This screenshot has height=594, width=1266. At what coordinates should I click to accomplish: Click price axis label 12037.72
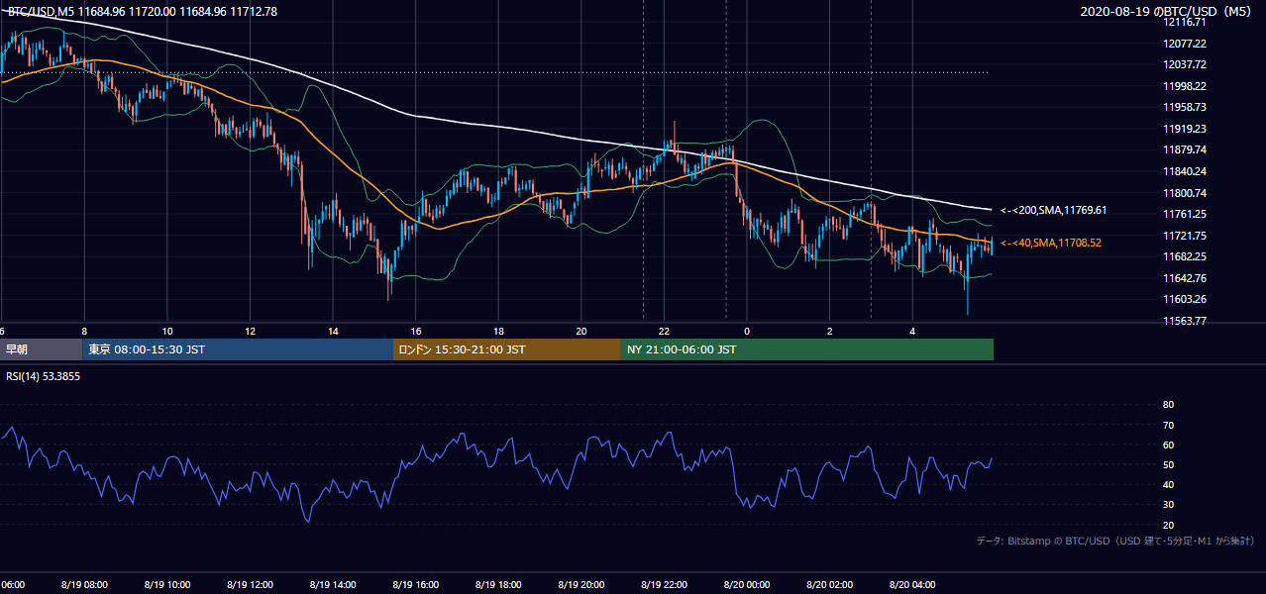click(x=1185, y=64)
